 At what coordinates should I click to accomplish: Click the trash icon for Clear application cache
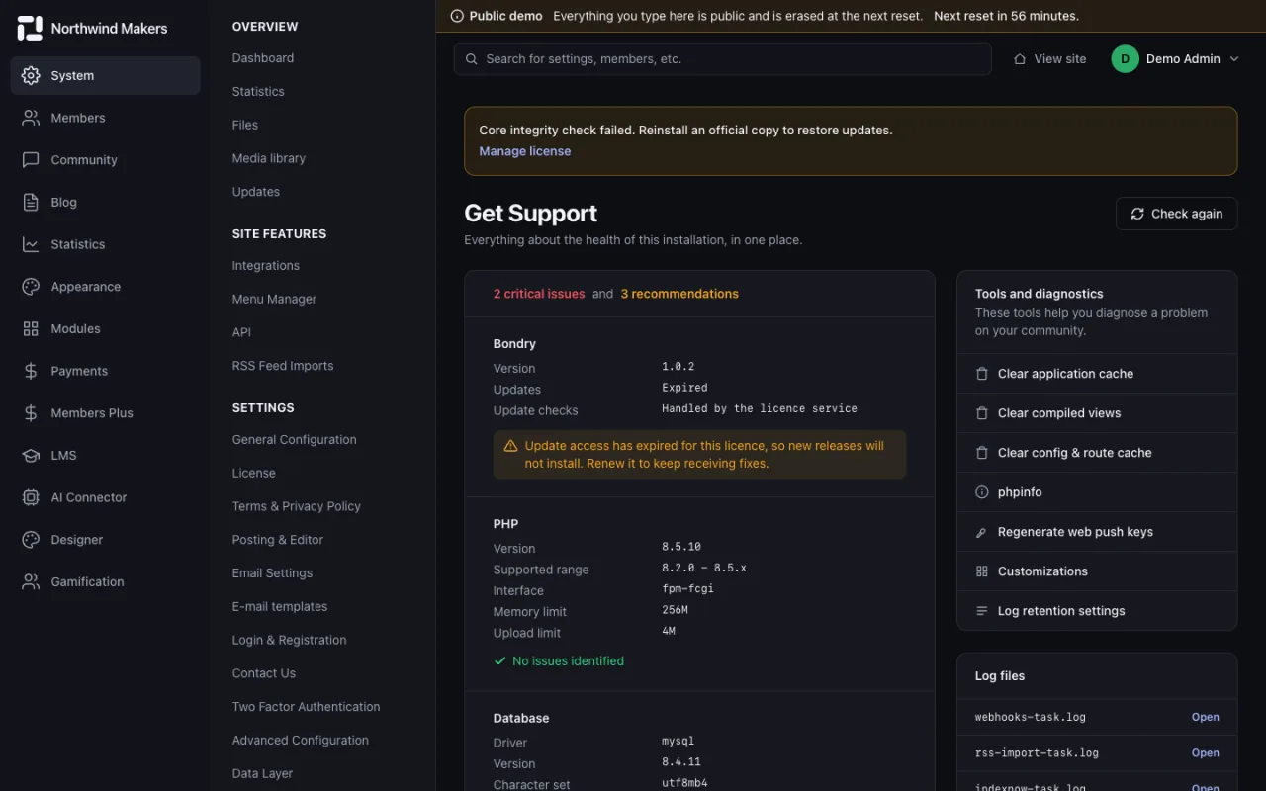click(982, 374)
